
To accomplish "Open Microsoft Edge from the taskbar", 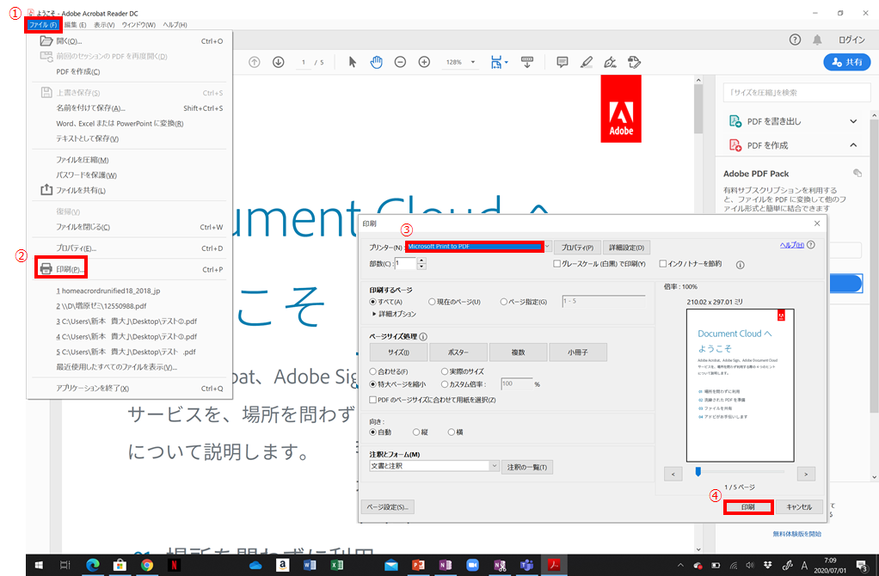I will coord(93,565).
